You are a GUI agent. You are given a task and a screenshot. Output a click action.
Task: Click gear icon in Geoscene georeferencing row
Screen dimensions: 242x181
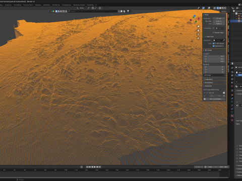point(224,93)
